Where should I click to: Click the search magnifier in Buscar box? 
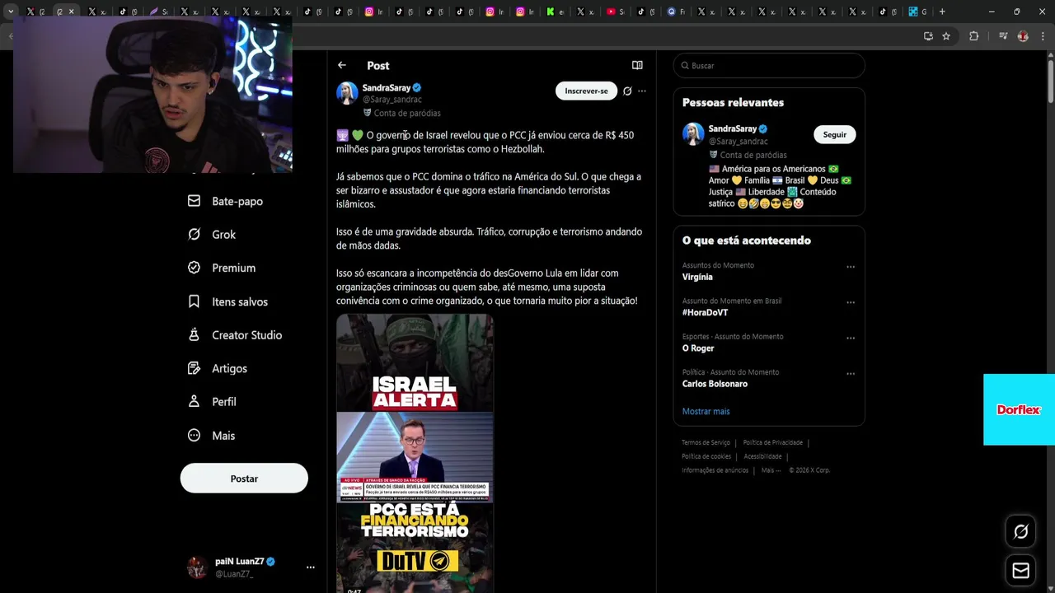[x=683, y=66]
